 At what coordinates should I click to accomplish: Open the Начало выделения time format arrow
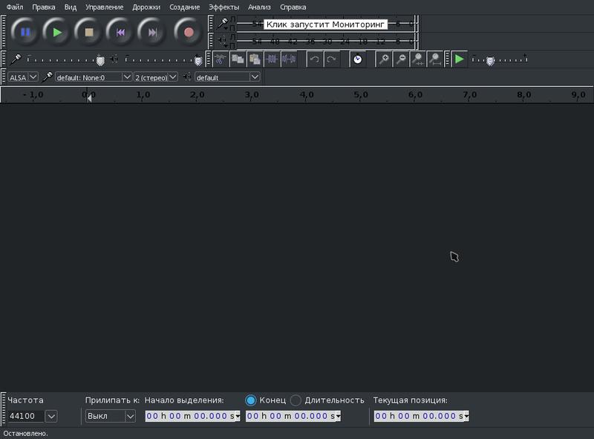click(x=238, y=416)
